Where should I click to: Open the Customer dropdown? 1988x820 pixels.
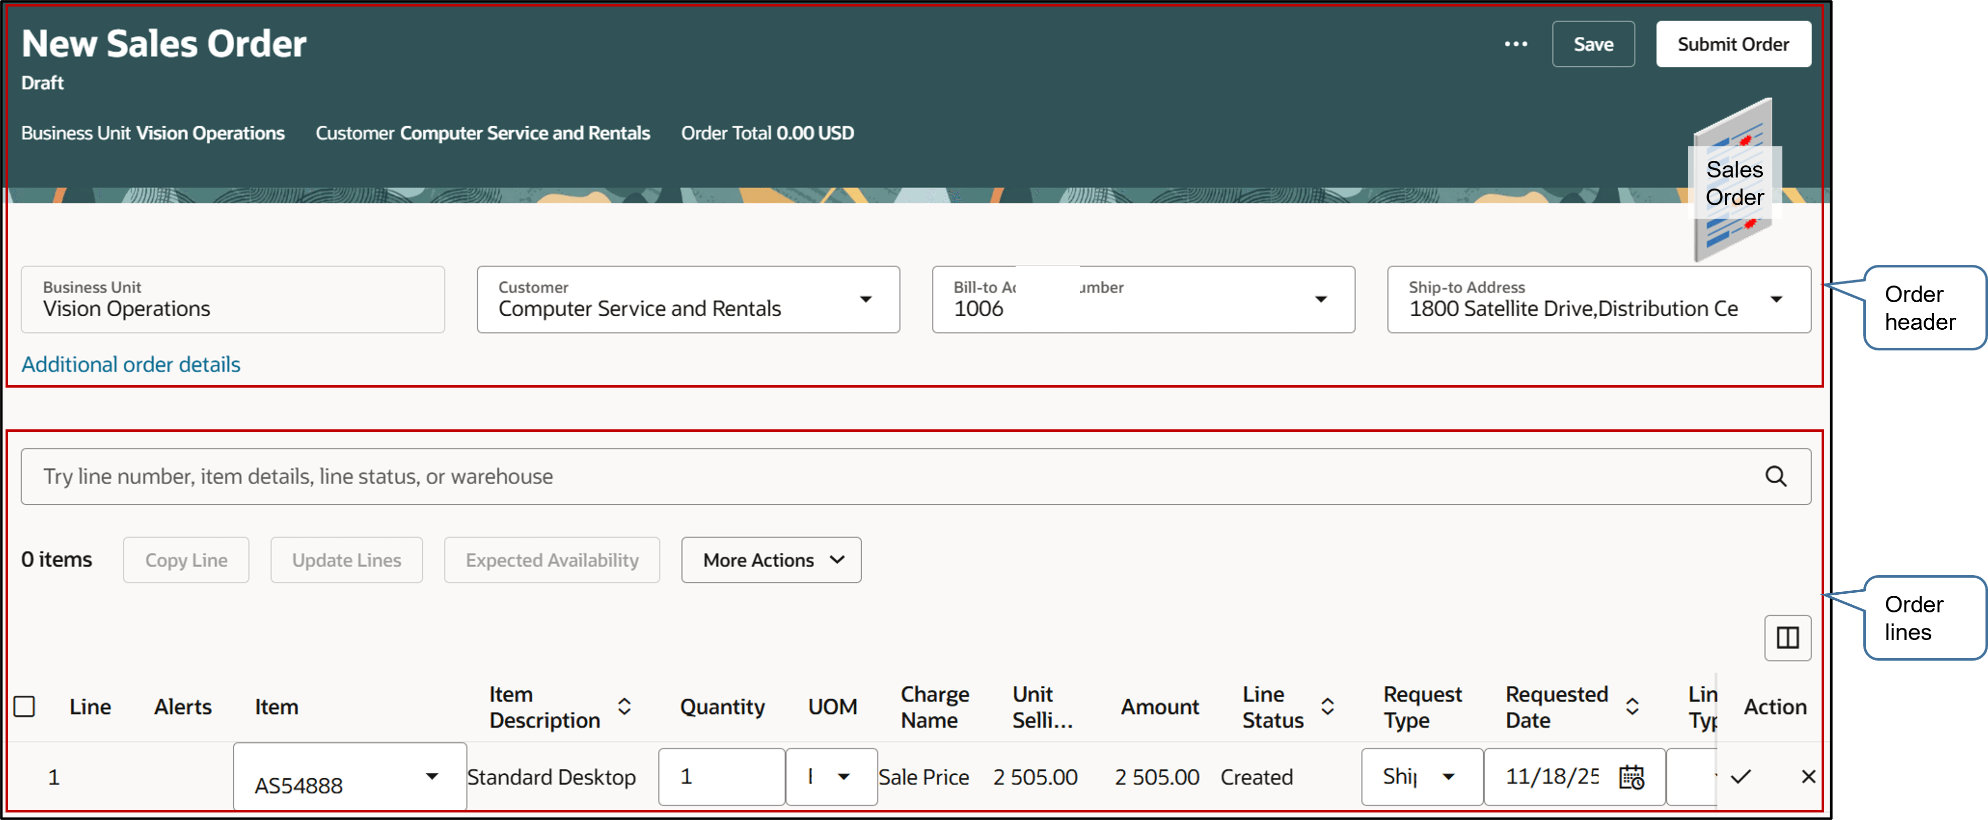click(867, 299)
